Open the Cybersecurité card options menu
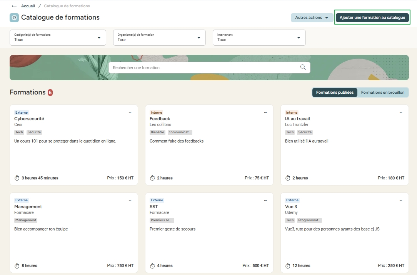417x275 pixels. coord(130,113)
